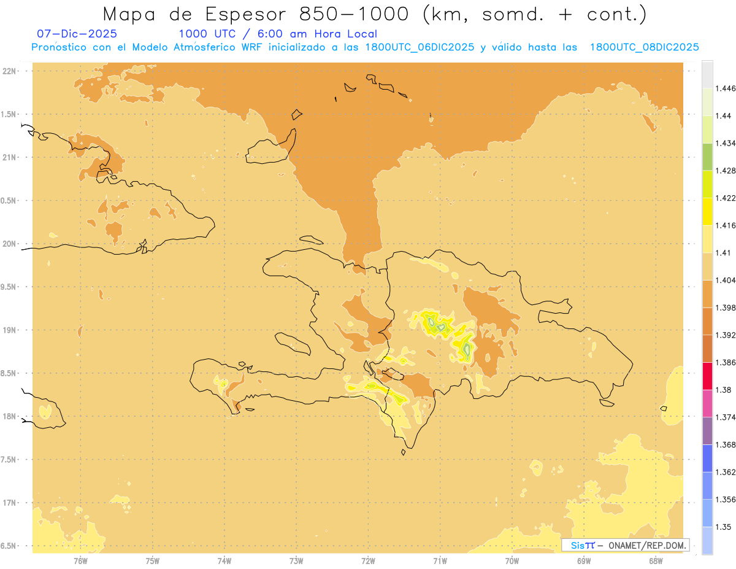Click the "20N" latitude label

[10, 244]
